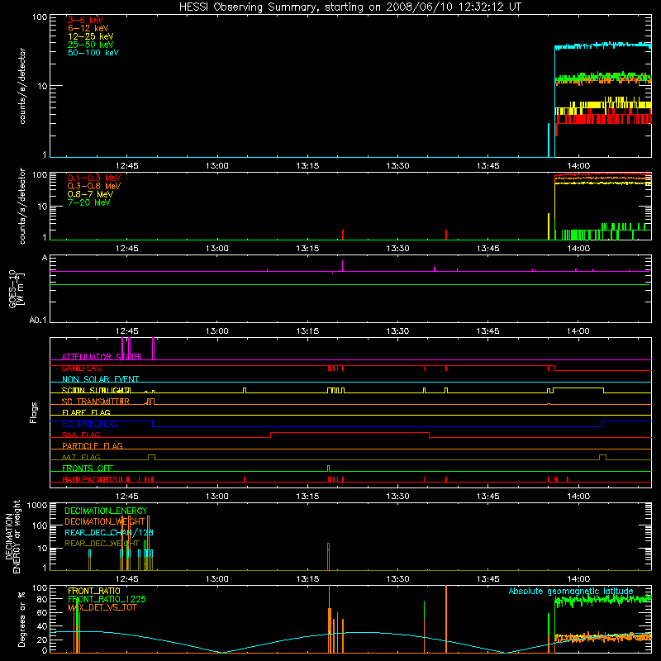Click 14:00 on the keV panel time axis

coord(578,166)
